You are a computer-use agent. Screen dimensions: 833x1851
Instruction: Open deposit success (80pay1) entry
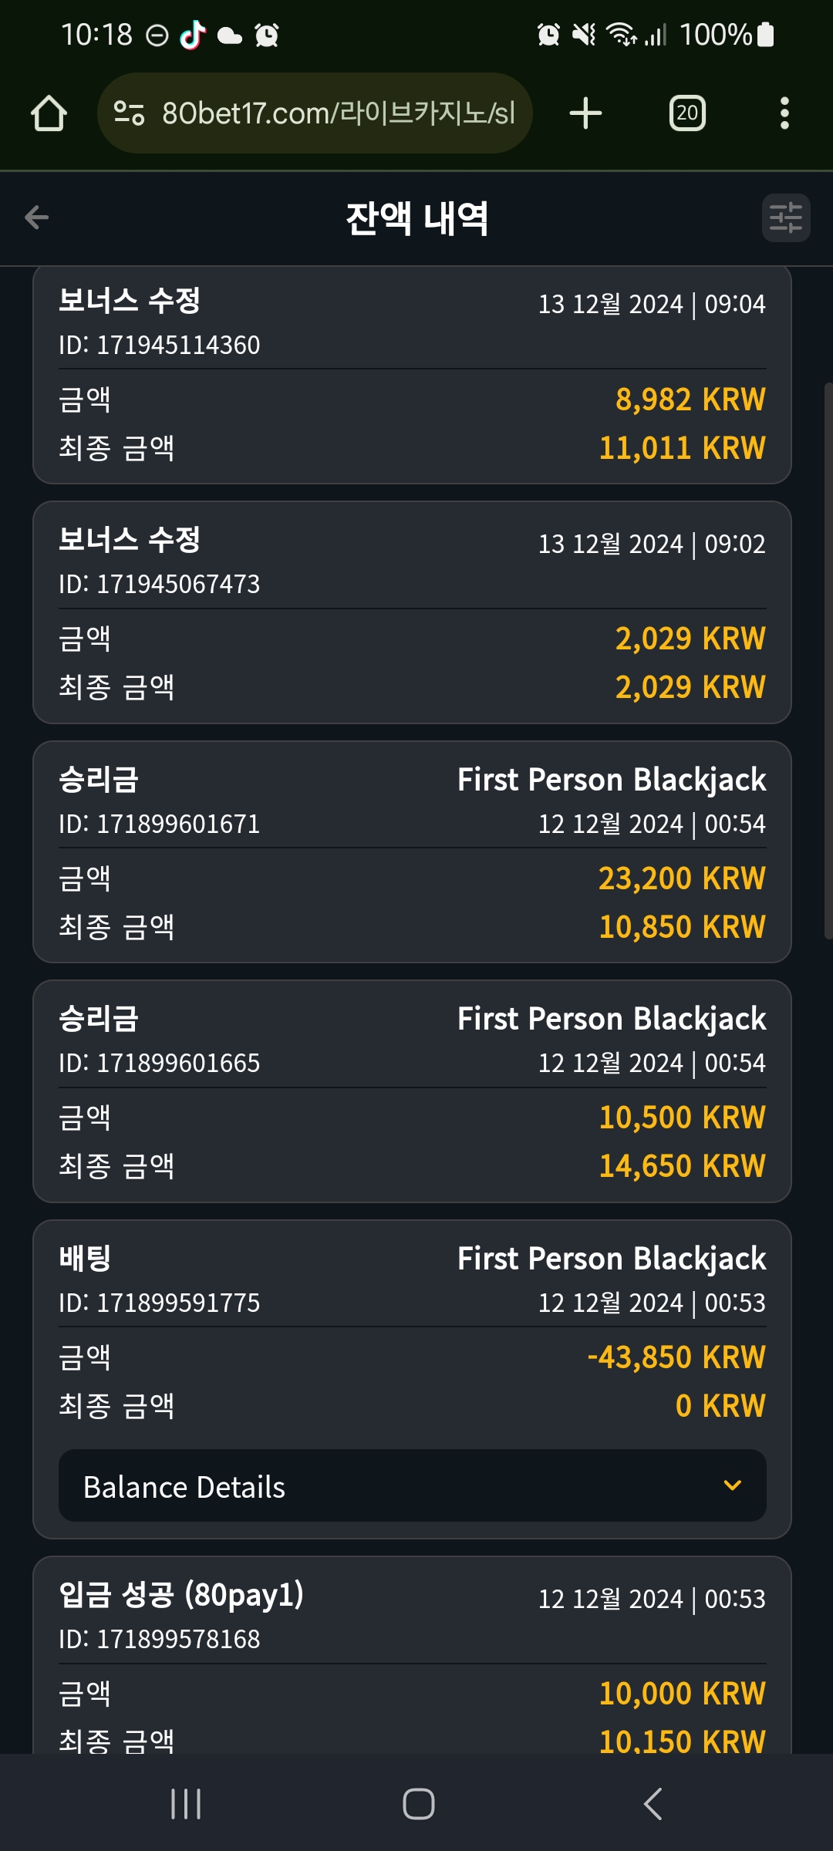click(x=413, y=1655)
